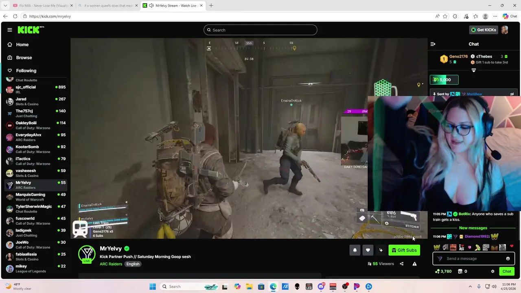
Task: Click the shop icon showing 0
Action: (x=462, y=271)
